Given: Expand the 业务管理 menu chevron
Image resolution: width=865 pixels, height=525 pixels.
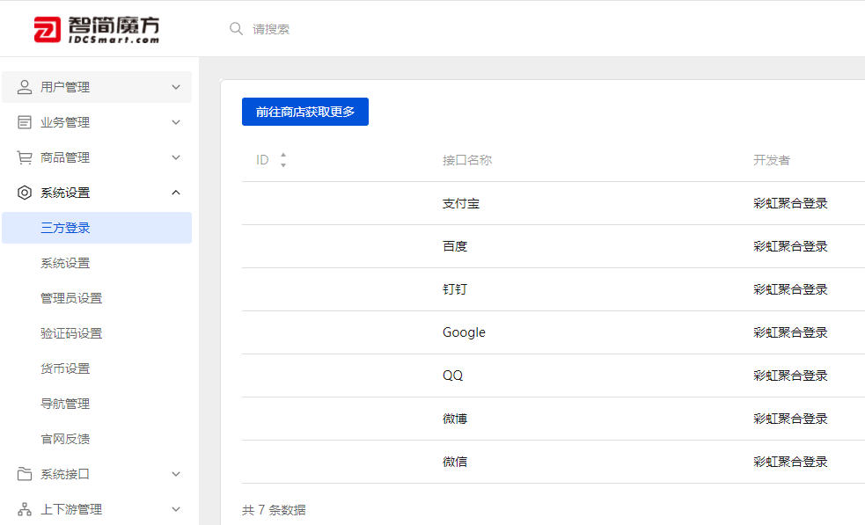Looking at the screenshot, I should [x=176, y=122].
